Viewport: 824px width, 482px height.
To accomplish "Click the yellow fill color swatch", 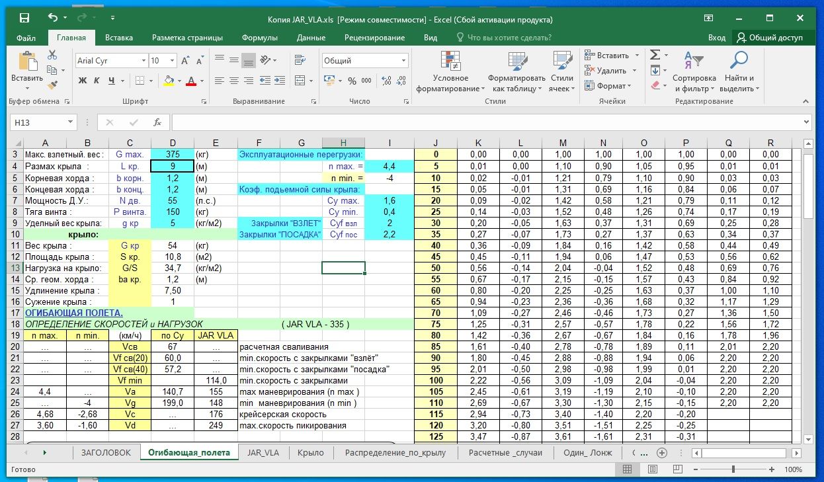I will (169, 81).
